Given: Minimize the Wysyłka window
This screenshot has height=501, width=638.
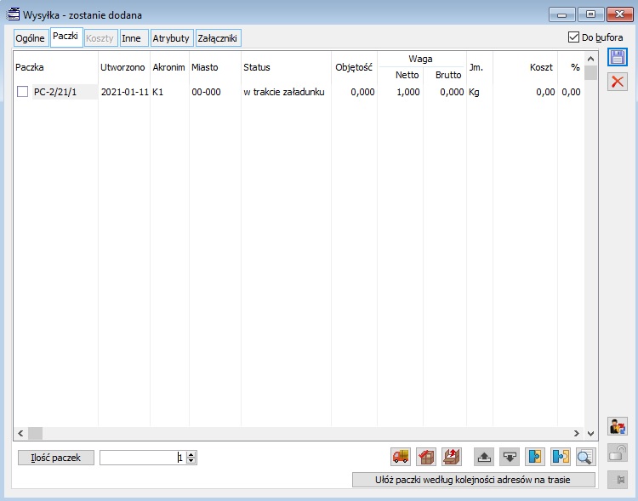Looking at the screenshot, I should (x=562, y=14).
